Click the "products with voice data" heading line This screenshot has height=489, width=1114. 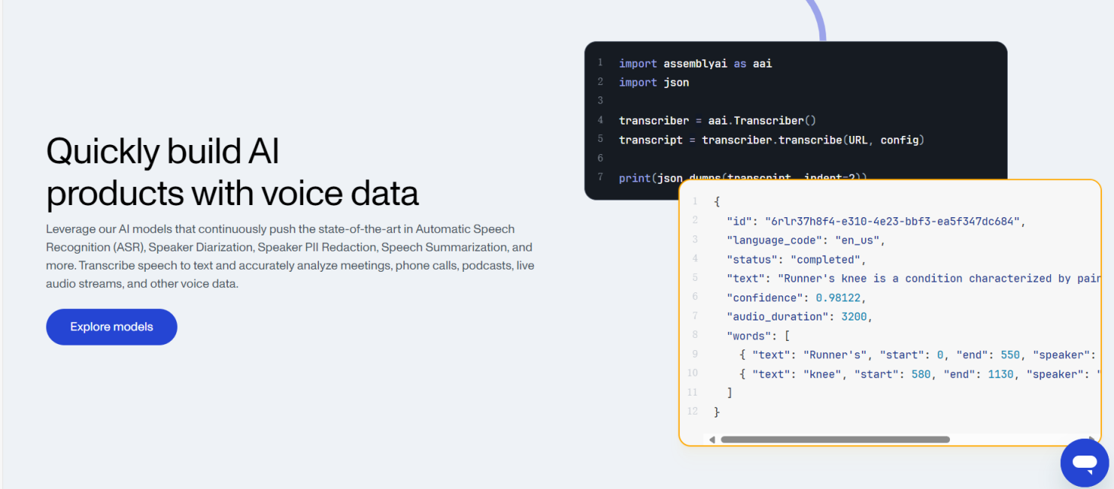point(232,194)
